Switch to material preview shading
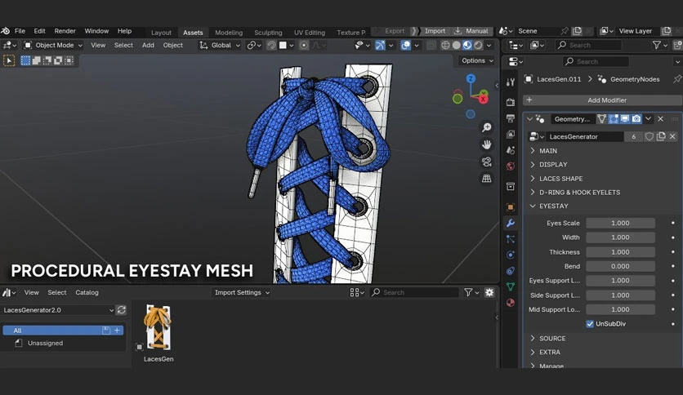The width and height of the screenshot is (683, 395). [467, 45]
